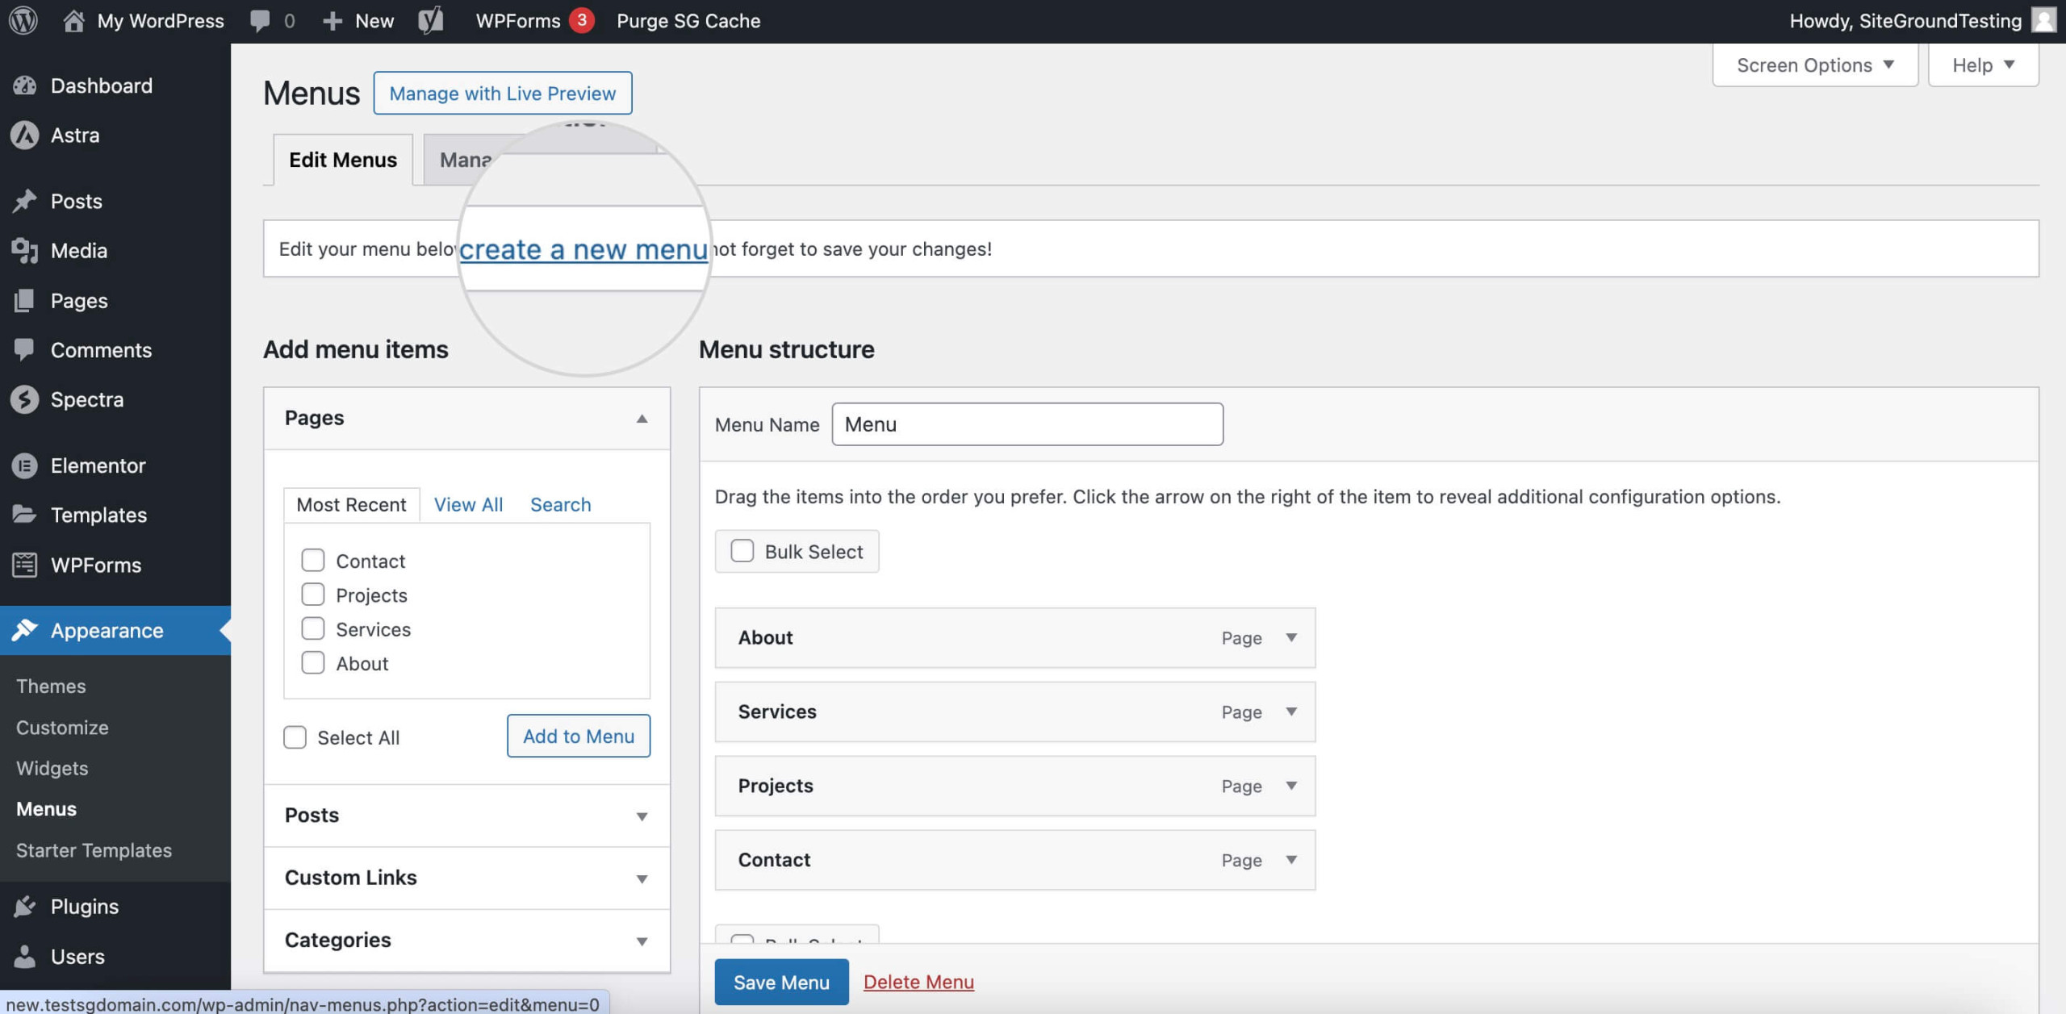Switch to Search pages tab

click(x=560, y=505)
